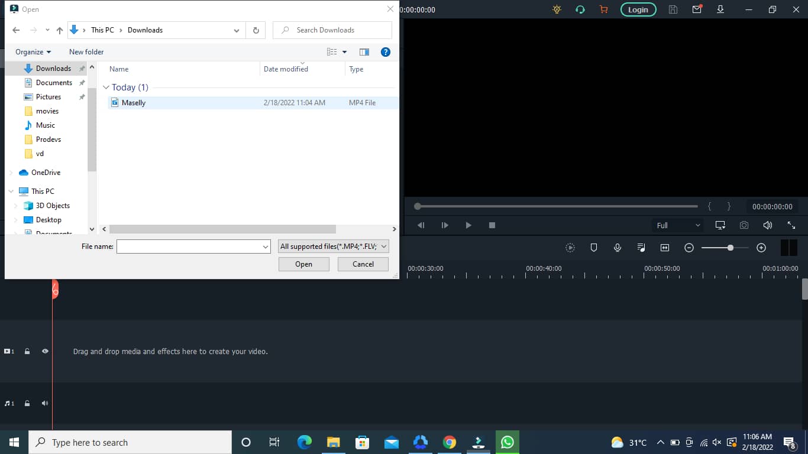Image resolution: width=808 pixels, height=454 pixels.
Task: Add a marker with the shield icon
Action: (594, 248)
